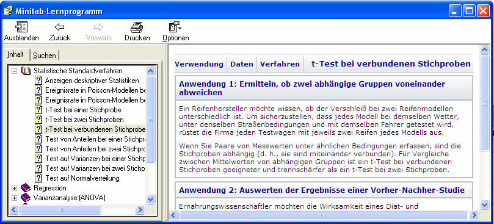Print the topic with Drucken icon
This screenshot has height=224, width=494.
tap(137, 27)
